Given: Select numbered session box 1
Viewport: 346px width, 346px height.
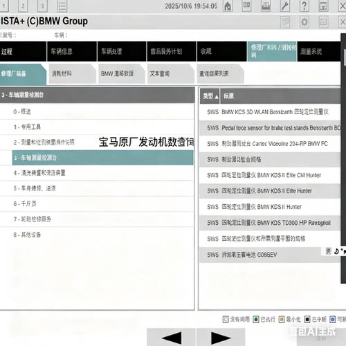Looking at the screenshot, I should [4, 6].
